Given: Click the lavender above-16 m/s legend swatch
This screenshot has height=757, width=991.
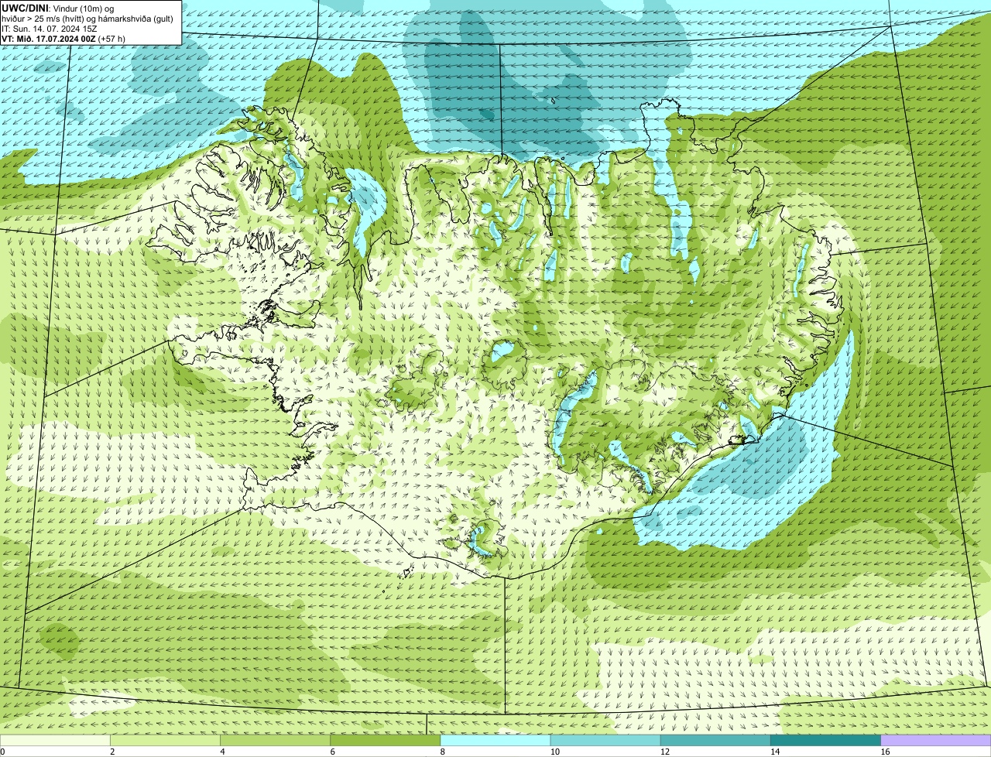Looking at the screenshot, I should (x=936, y=741).
